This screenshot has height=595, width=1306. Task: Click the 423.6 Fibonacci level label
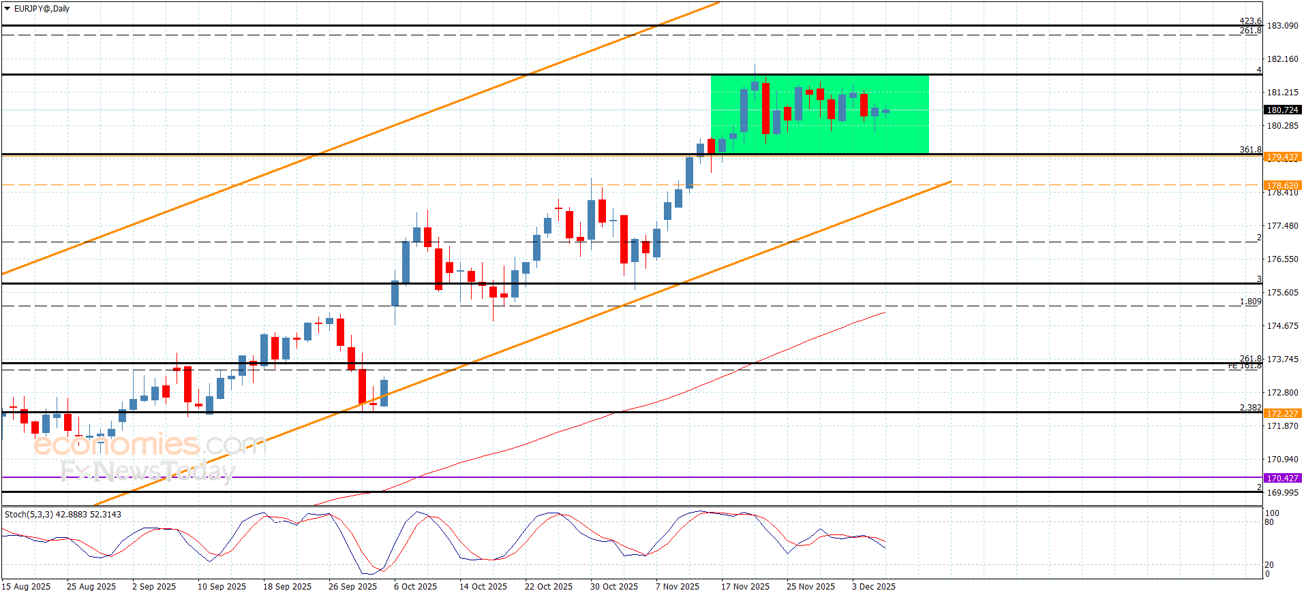[x=1251, y=21]
